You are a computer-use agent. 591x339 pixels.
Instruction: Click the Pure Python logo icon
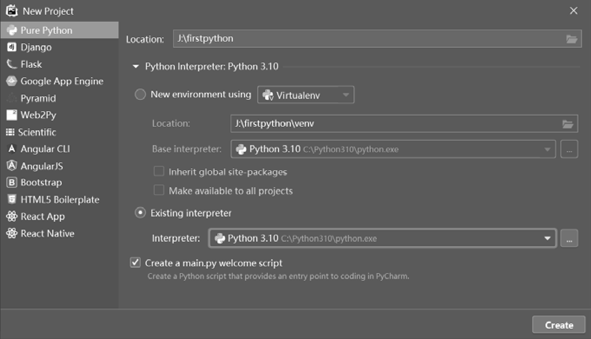coord(12,30)
